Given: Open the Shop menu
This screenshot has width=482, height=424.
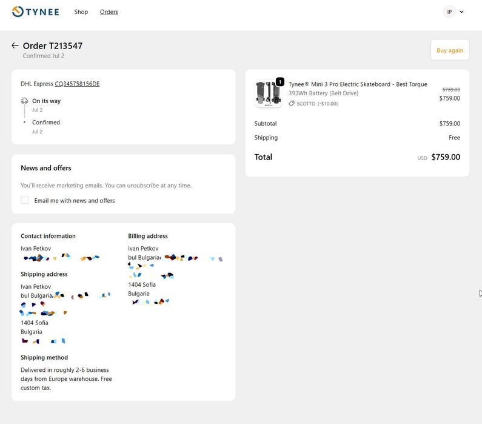Looking at the screenshot, I should (81, 12).
